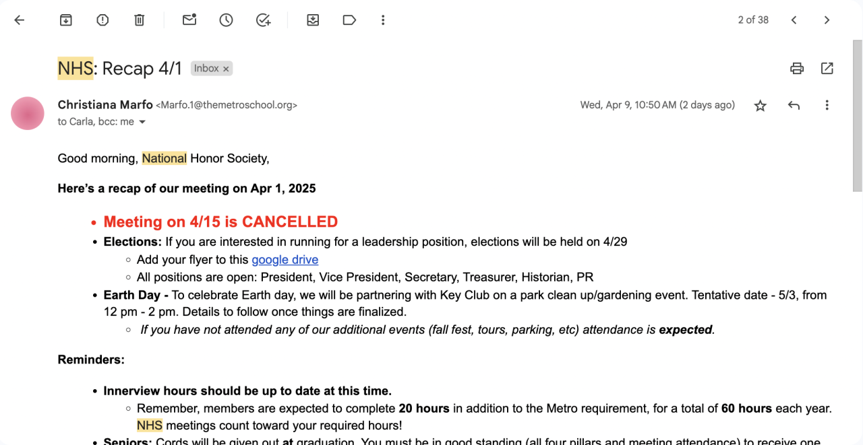Reply to Christiana Marfo's message
The width and height of the screenshot is (863, 445).
click(794, 106)
